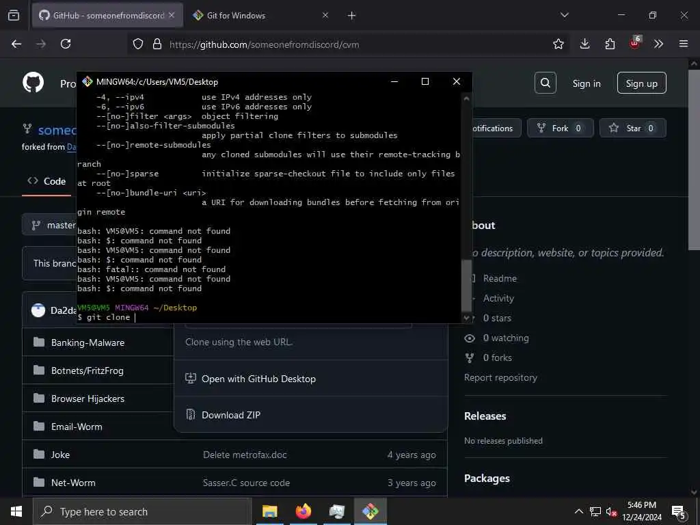Open the Firefox downloads icon
Viewport: 700px width, 525px height.
584,44
